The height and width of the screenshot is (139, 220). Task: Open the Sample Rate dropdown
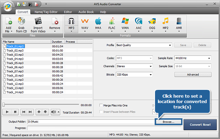(x=209, y=58)
